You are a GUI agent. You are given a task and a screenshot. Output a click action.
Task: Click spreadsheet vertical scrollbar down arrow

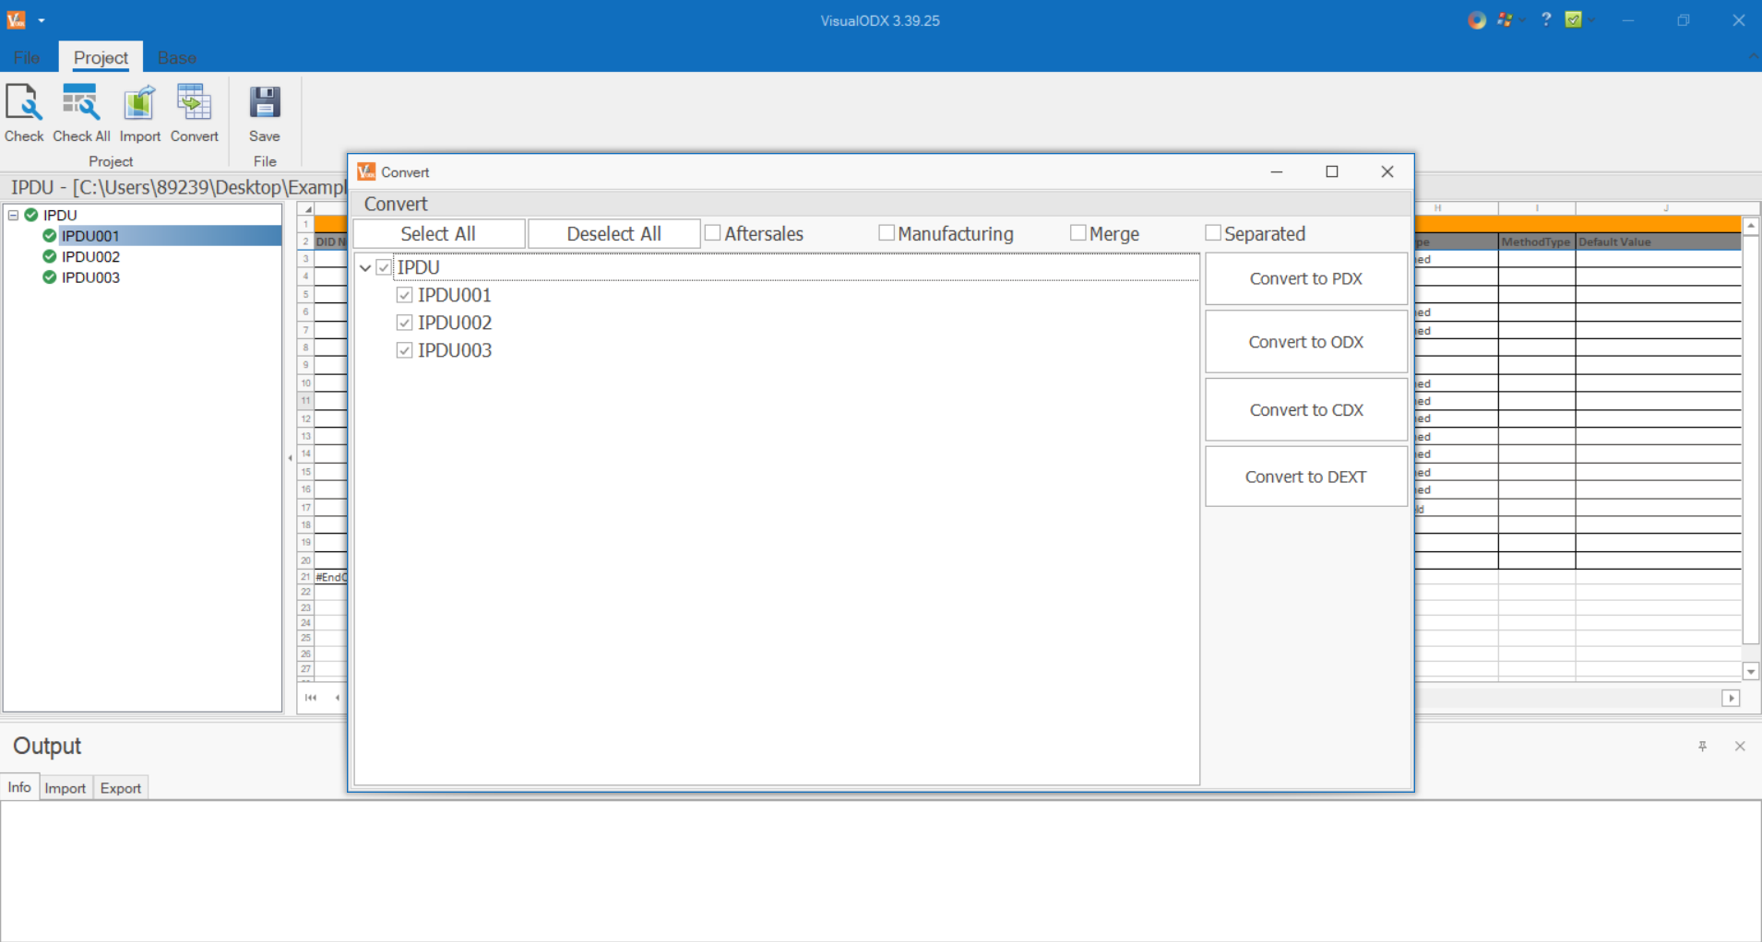(x=1751, y=672)
